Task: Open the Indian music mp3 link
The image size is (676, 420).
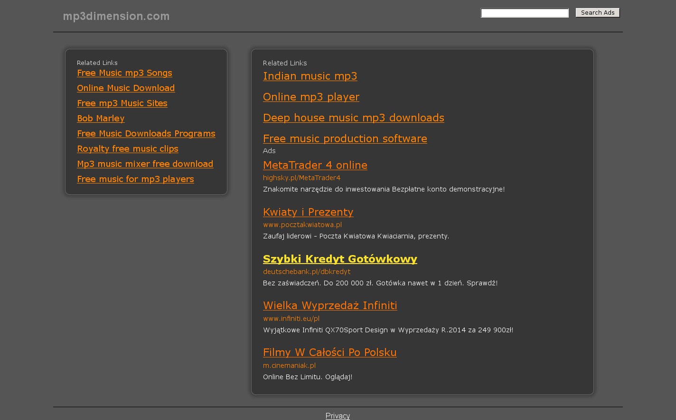Action: [310, 76]
